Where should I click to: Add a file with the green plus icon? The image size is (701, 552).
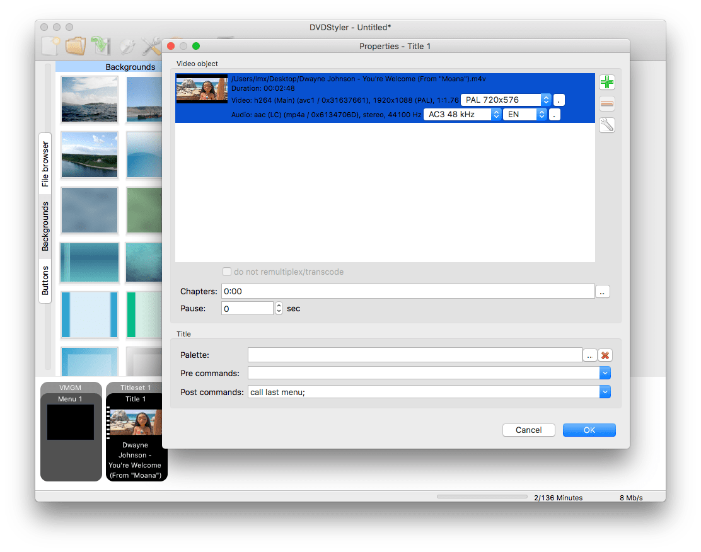606,82
